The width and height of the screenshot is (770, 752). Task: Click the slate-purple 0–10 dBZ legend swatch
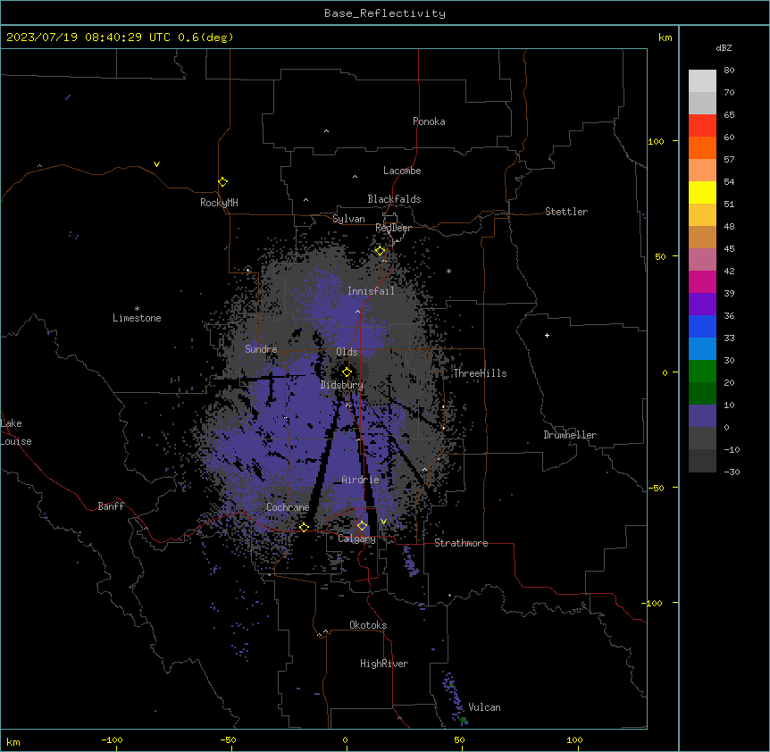tap(702, 416)
